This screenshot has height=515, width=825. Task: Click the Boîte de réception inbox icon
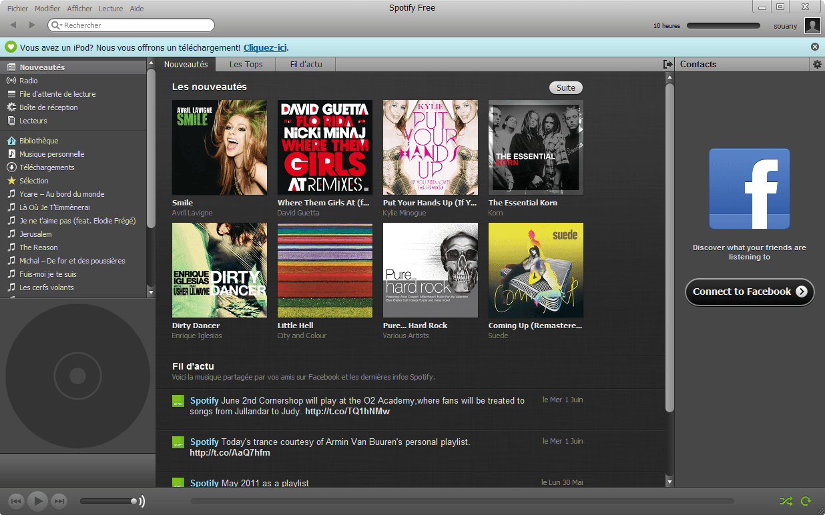(11, 107)
